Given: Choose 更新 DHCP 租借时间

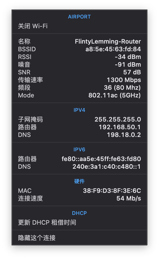Looking at the screenshot, I should pyautogui.click(x=47, y=222).
